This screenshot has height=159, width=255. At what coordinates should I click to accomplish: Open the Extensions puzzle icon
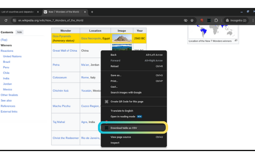pos(216,20)
